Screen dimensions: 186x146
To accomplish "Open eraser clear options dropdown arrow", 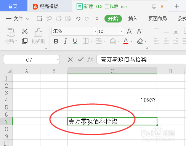I will pyautogui.click(x=145, y=41).
